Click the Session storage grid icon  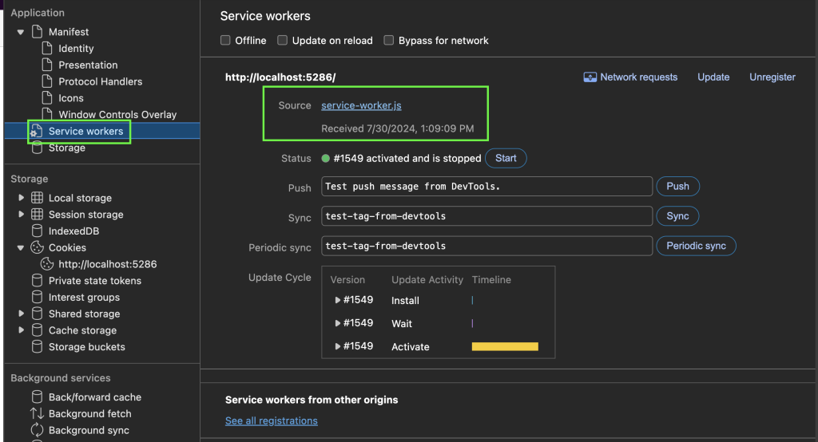pos(37,215)
